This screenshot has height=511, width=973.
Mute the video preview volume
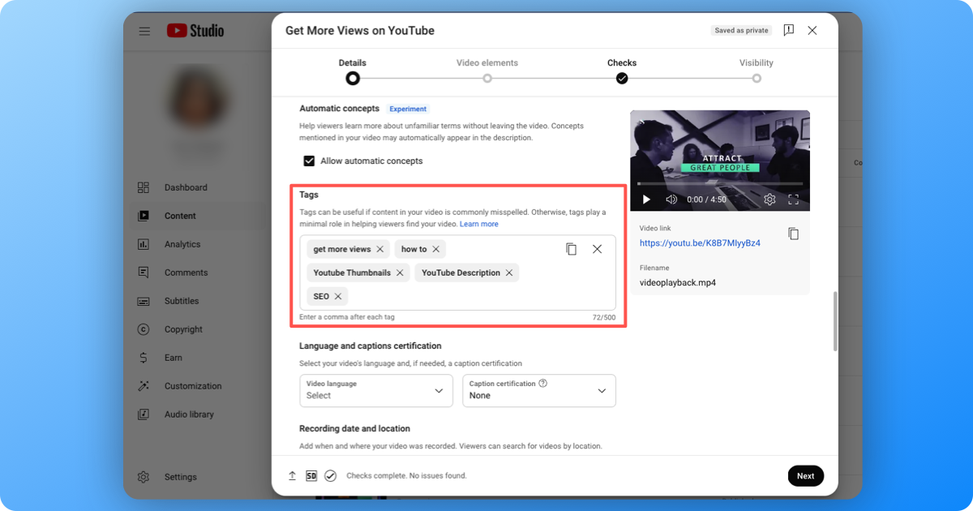tap(671, 200)
